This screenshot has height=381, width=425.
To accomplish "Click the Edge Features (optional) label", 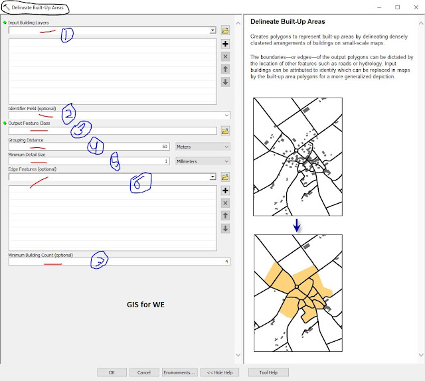I will click(x=33, y=169).
